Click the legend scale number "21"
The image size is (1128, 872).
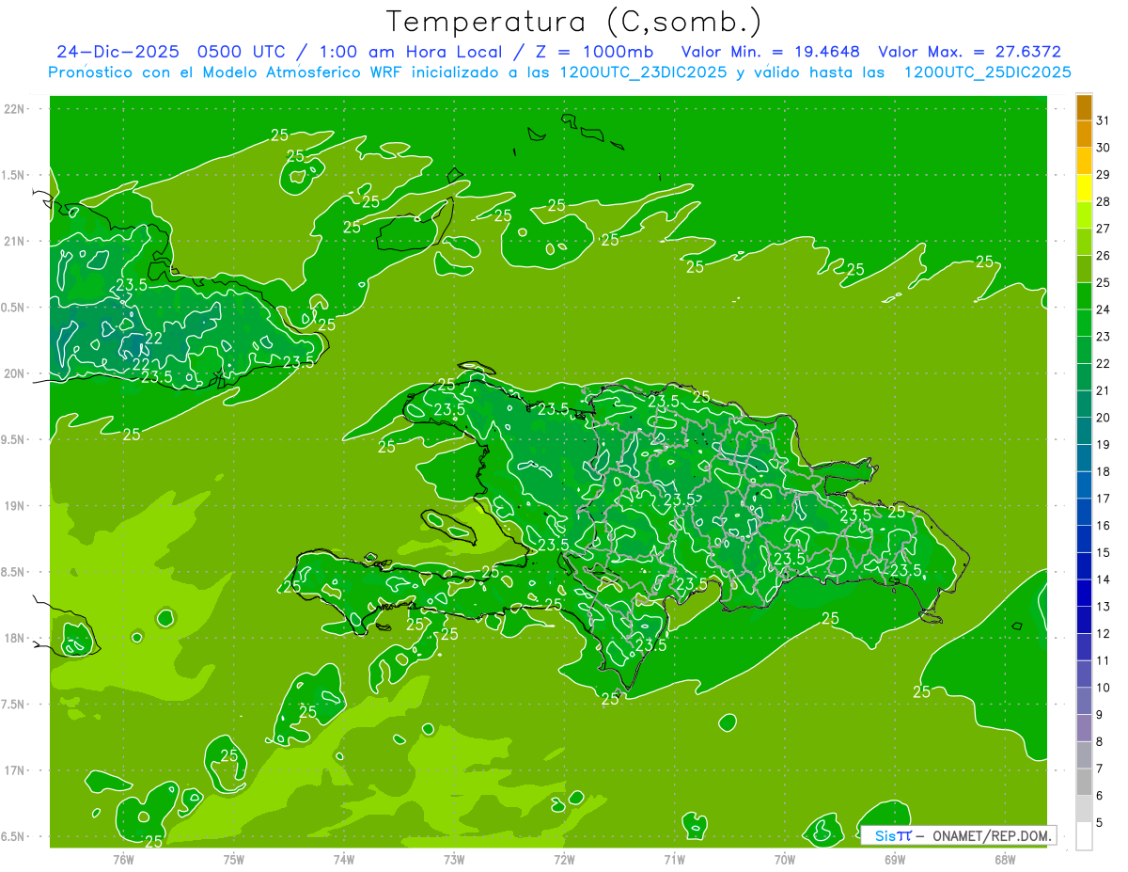(1103, 390)
